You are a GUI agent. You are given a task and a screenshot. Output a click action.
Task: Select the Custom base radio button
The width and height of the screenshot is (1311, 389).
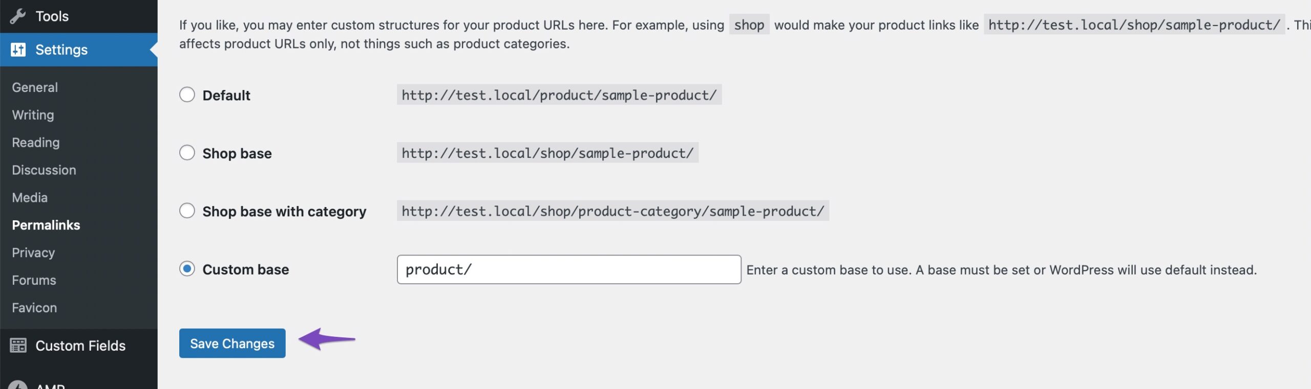(187, 269)
